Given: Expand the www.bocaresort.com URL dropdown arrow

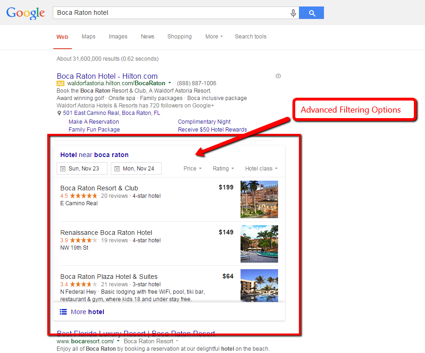Looking at the screenshot, I should click(118, 341).
